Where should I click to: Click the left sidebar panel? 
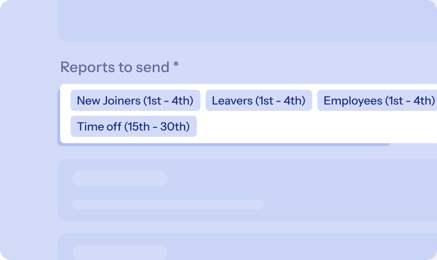[x=28, y=141]
